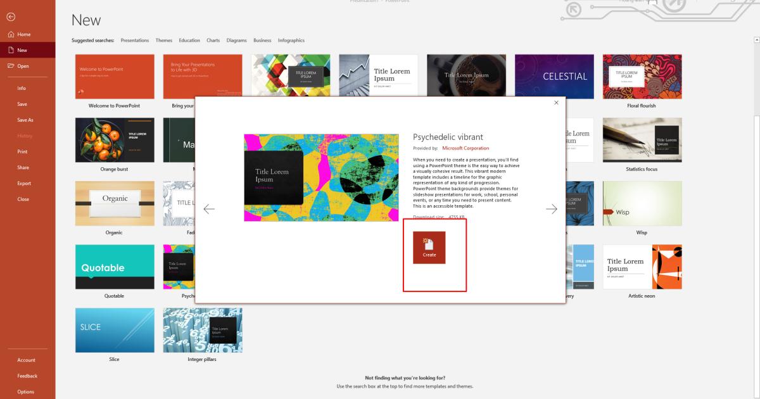The height and width of the screenshot is (399, 760).
Task: Run the suggested search for Infographics
Action: [x=291, y=40]
